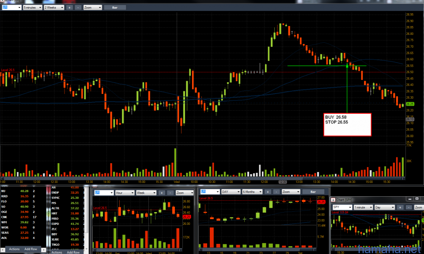Maximize the Chart [SPY] window
Image resolution: width=424 pixels, height=254 pixels.
click(x=416, y=199)
